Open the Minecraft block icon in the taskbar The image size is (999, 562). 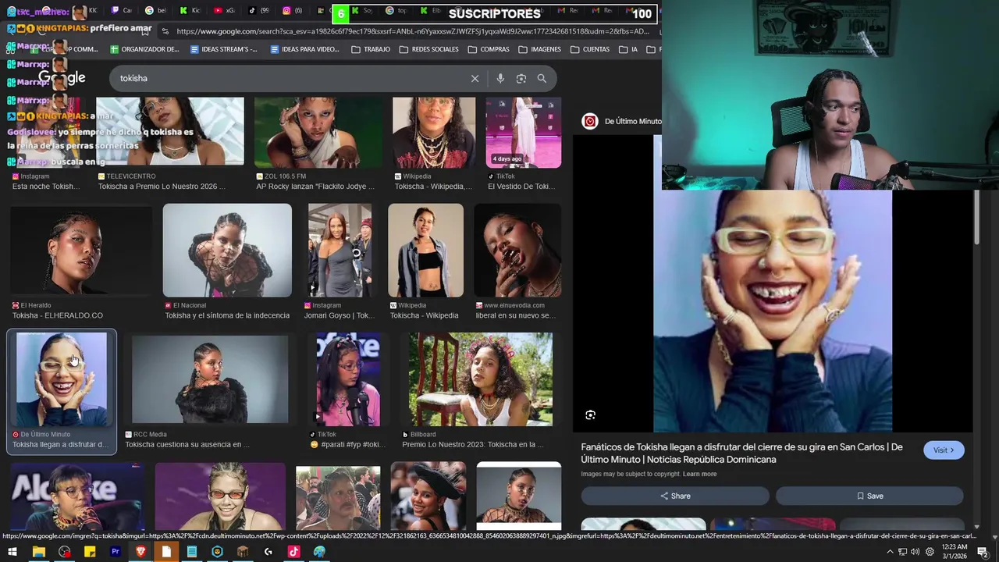243,552
